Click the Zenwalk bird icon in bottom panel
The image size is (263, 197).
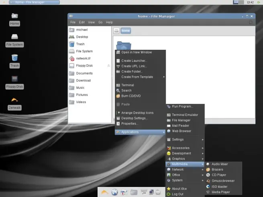click(105, 192)
